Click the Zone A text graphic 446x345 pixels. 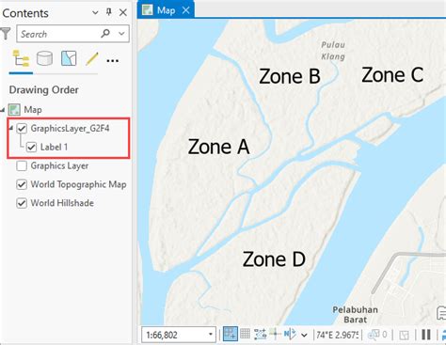[218, 147]
